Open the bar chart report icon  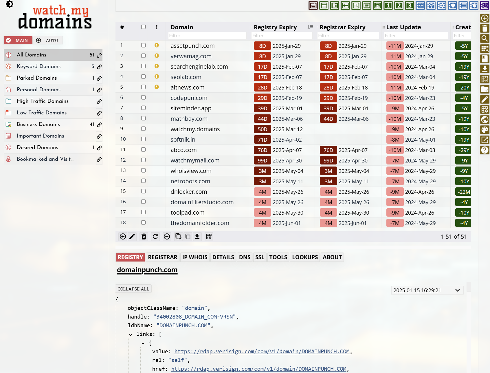(356, 6)
